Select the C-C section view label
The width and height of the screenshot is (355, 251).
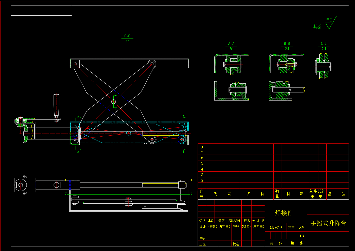(324, 43)
